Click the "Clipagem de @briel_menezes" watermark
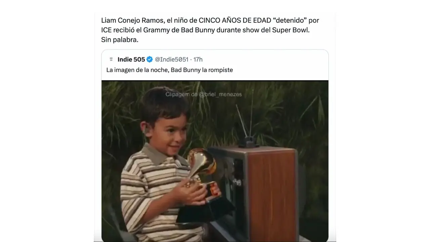The image size is (430, 242). 204,94
